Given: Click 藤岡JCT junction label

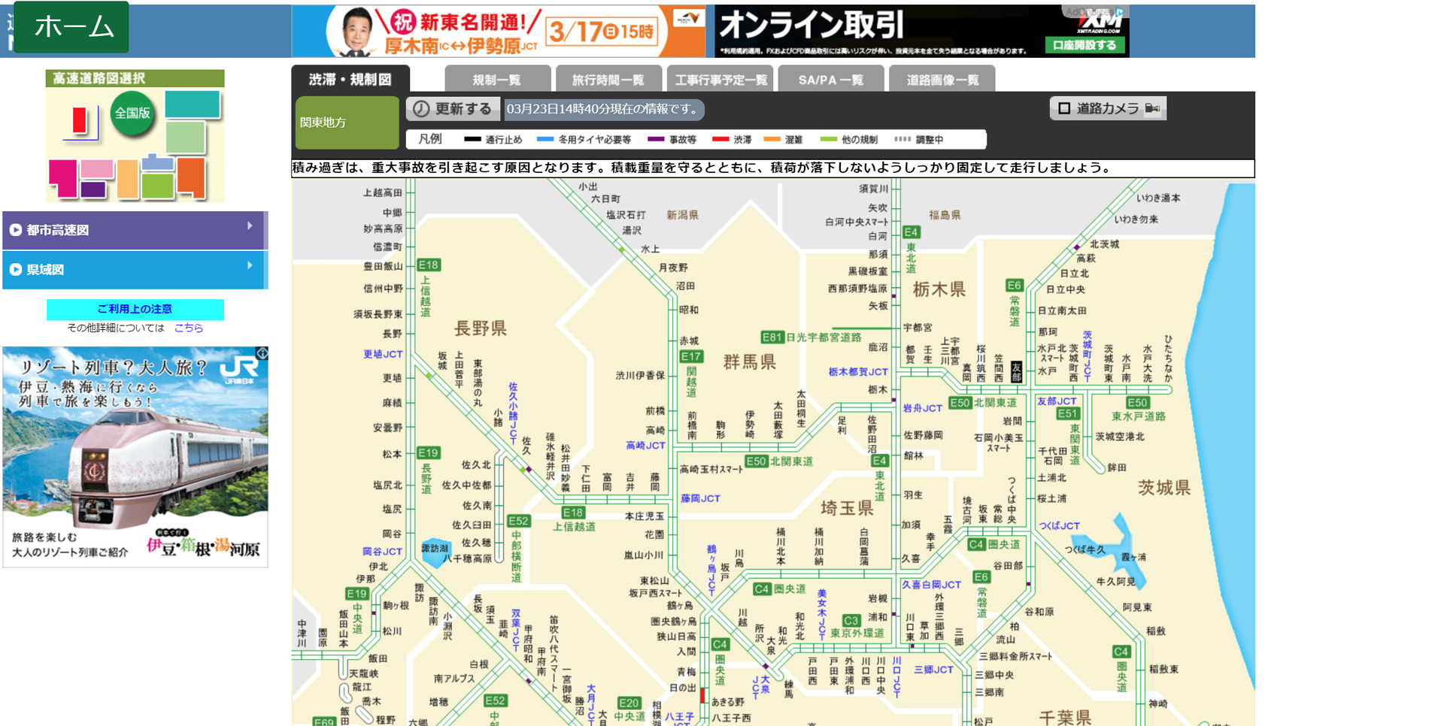Looking at the screenshot, I should 700,498.
